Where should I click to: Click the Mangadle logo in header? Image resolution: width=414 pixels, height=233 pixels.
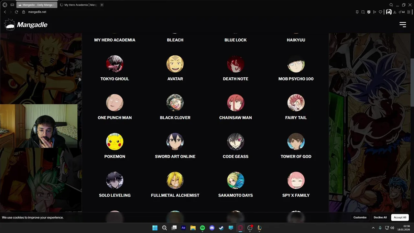[x=26, y=25]
